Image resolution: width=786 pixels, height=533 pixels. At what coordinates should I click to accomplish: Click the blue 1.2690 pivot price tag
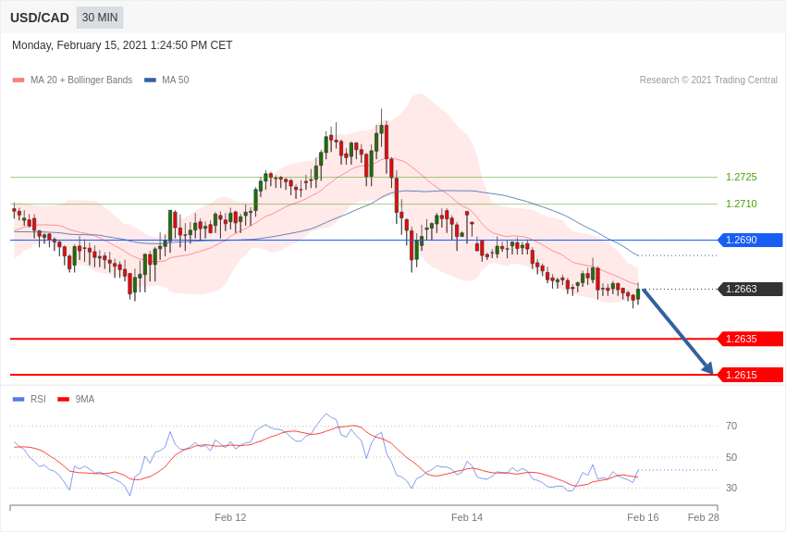tap(751, 241)
